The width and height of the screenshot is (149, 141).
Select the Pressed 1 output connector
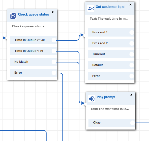pyautogui.click(x=132, y=32)
